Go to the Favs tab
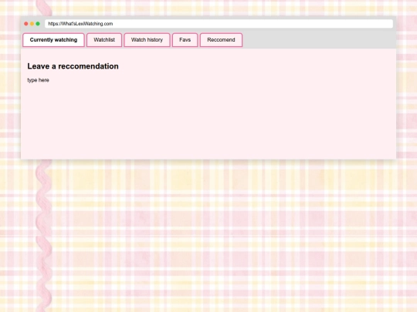The width and height of the screenshot is (417, 312). (x=185, y=40)
